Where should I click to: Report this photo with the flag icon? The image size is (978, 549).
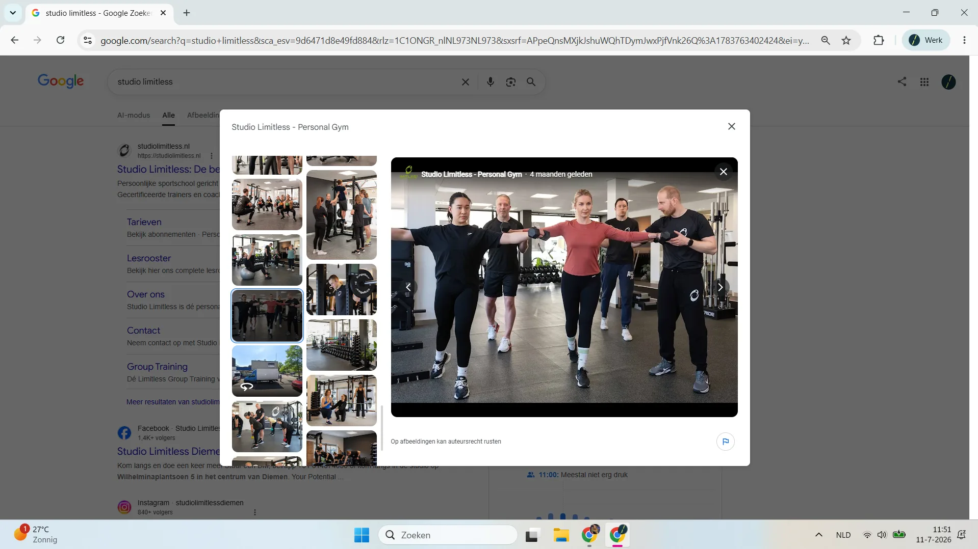725,442
